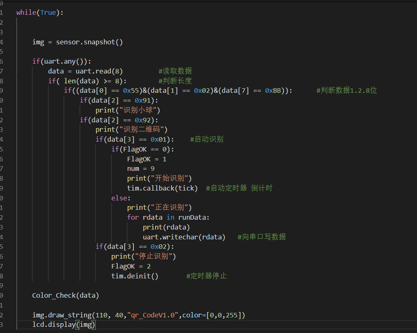This screenshot has height=333, width=417.
Task: Click the "if(uart.any()):" statement
Action: [x=62, y=62]
